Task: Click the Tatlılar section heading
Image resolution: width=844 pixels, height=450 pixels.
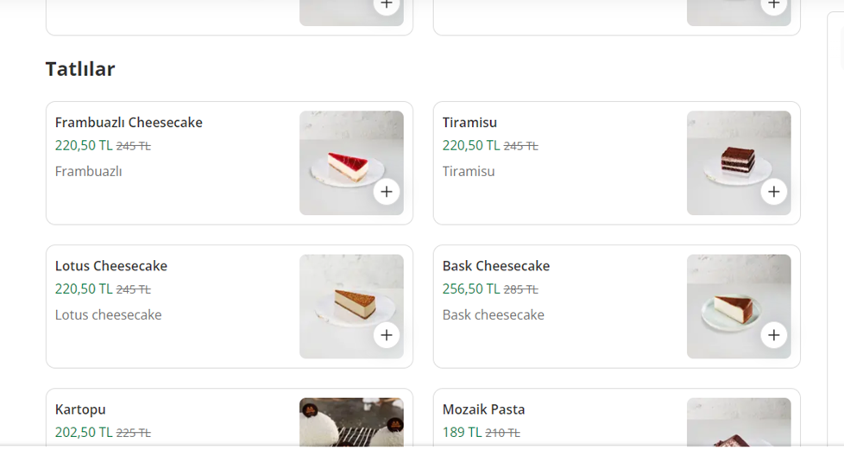Action: click(80, 69)
